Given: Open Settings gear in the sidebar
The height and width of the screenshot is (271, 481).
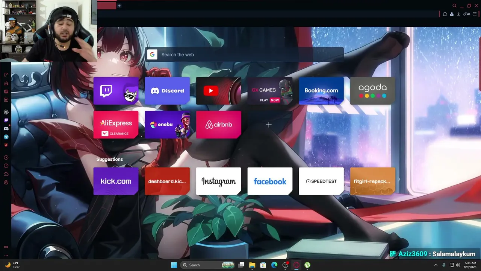Looking at the screenshot, I should pyautogui.click(x=6, y=183).
